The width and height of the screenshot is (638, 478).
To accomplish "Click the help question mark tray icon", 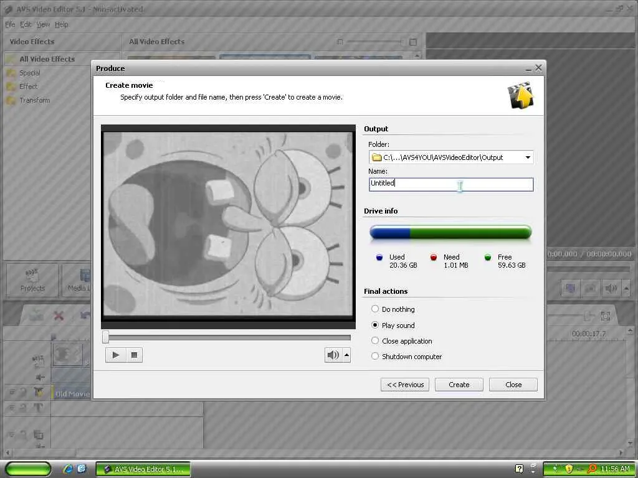I will [519, 469].
